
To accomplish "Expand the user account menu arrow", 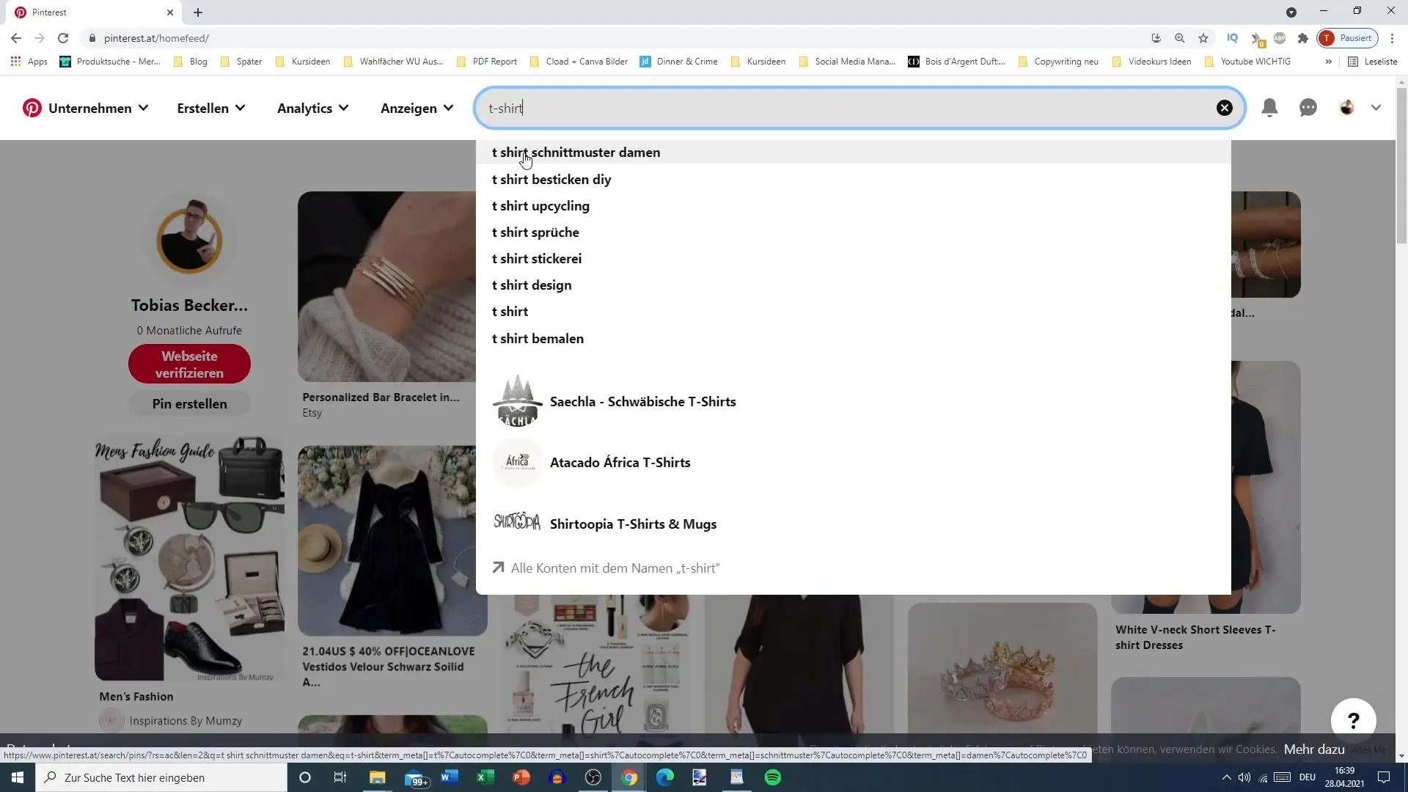I will pyautogui.click(x=1376, y=107).
